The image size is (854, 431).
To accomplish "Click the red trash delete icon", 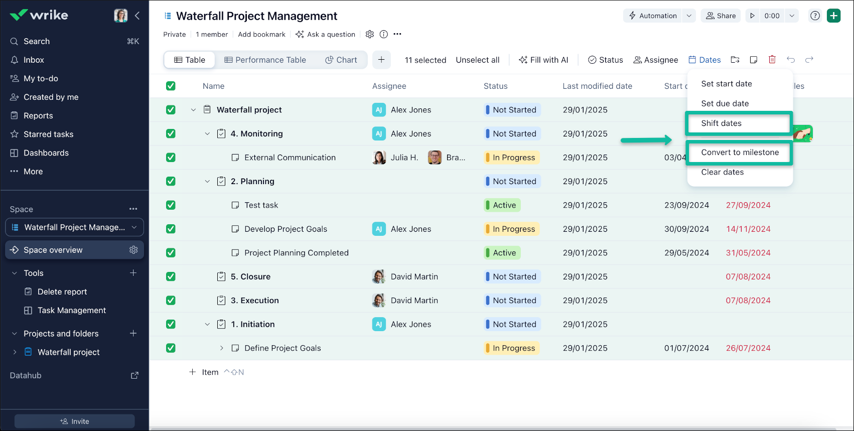I will (x=772, y=60).
